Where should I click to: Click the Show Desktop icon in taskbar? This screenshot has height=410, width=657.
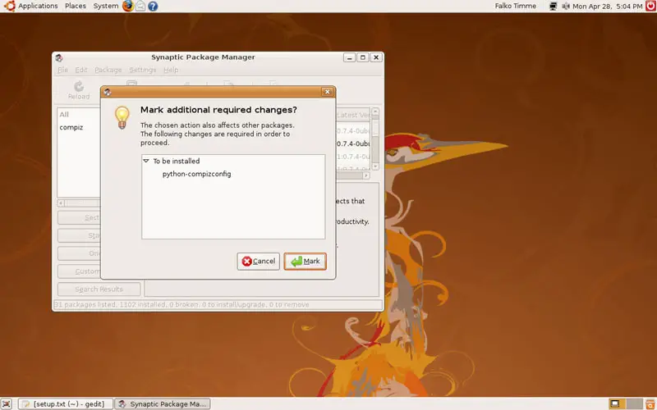click(x=7, y=403)
